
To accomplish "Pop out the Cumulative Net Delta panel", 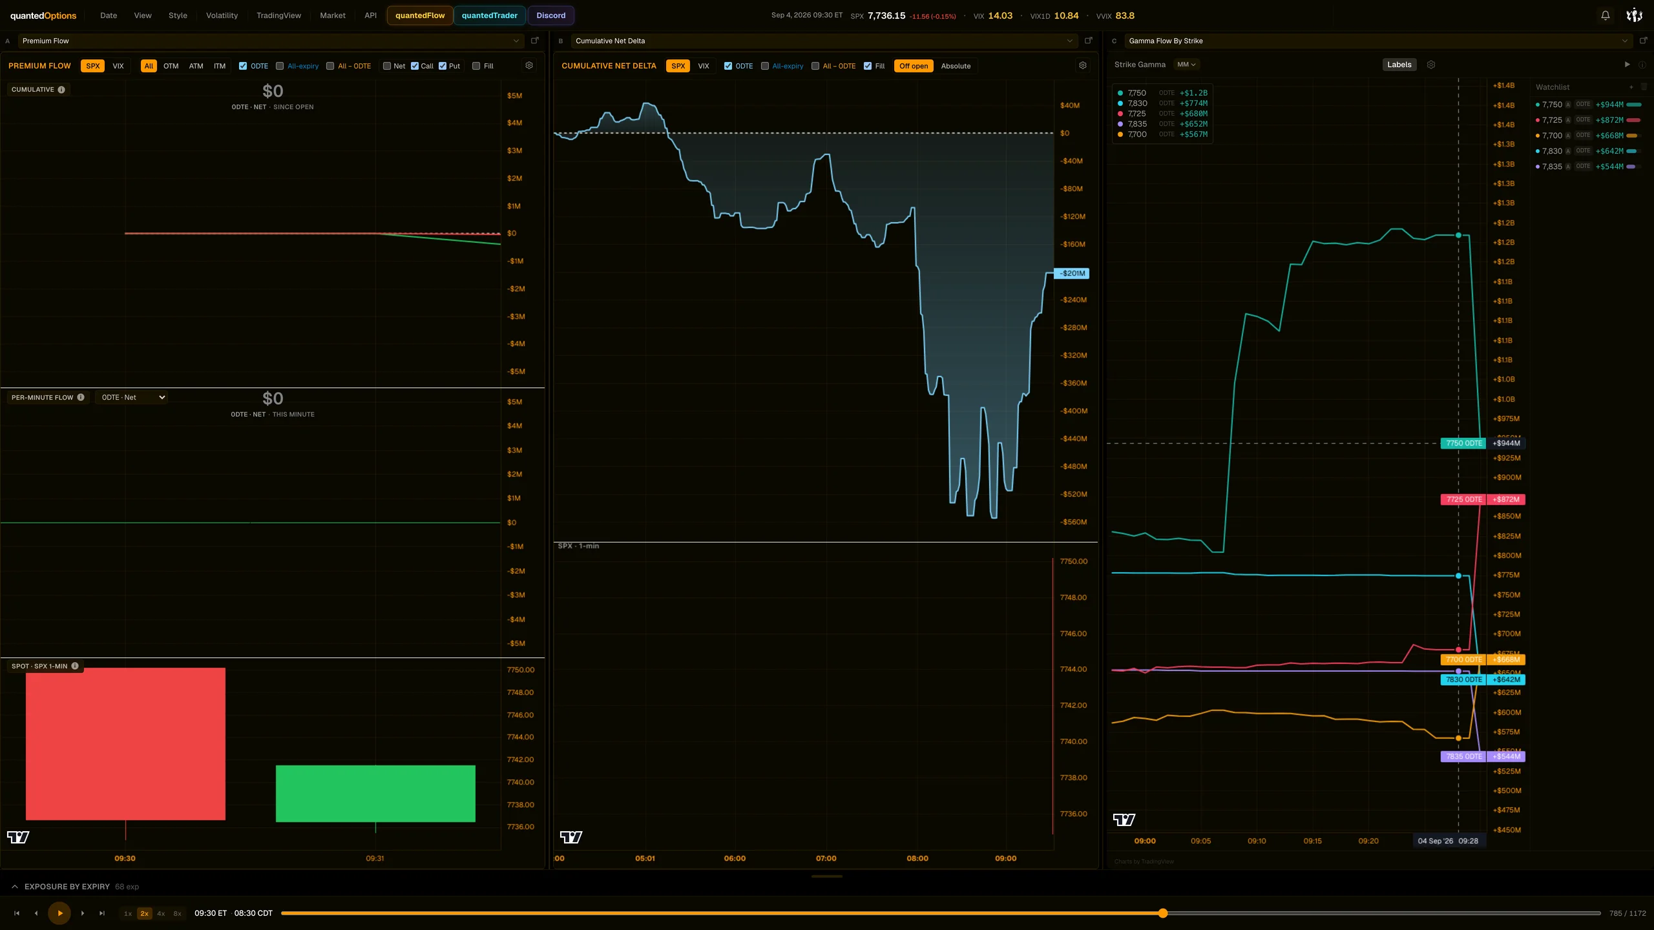I will pos(1089,41).
